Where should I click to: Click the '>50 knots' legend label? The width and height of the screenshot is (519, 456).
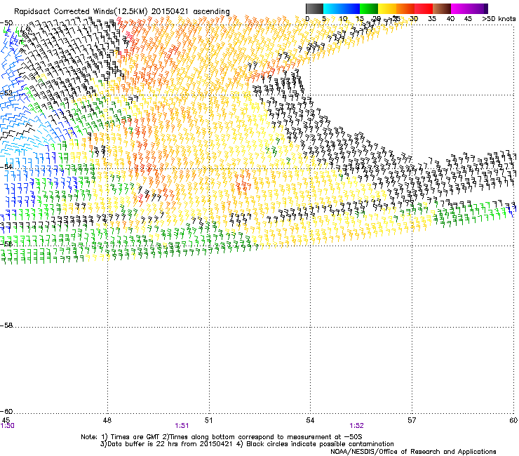coord(499,18)
